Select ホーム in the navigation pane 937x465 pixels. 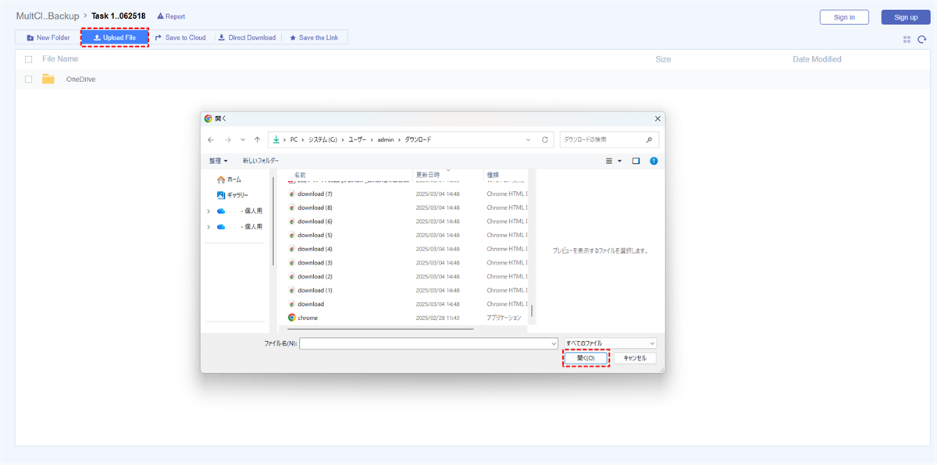[x=229, y=179]
